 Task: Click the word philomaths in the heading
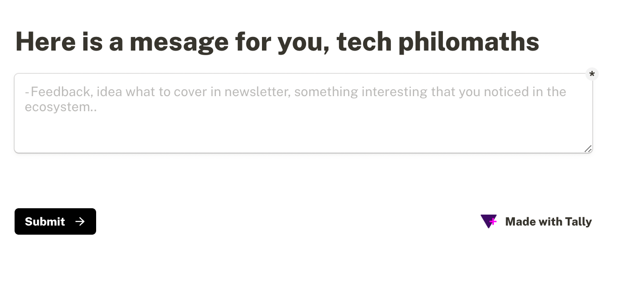coord(469,42)
